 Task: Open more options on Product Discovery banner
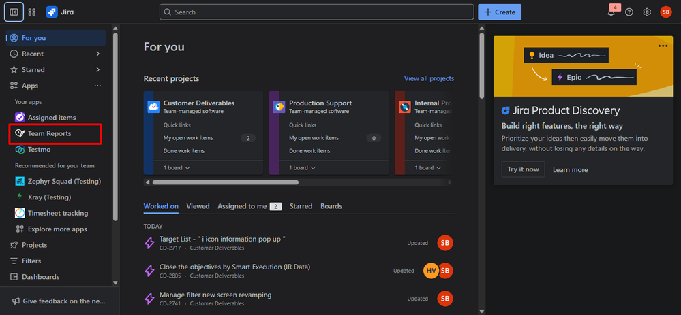(663, 46)
